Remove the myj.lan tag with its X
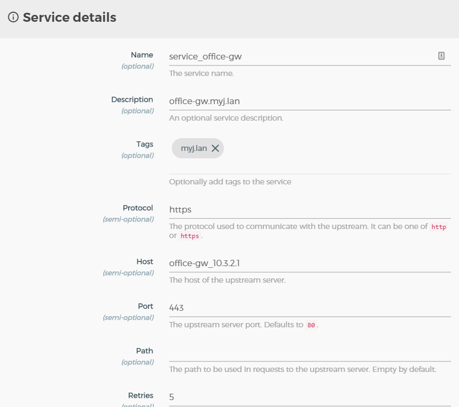459x407 pixels. (x=215, y=149)
